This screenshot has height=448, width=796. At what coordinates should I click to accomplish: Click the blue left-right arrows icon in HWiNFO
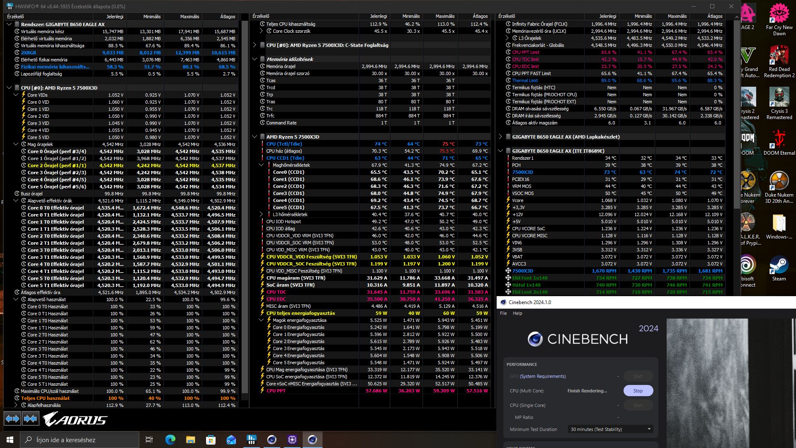point(12,419)
